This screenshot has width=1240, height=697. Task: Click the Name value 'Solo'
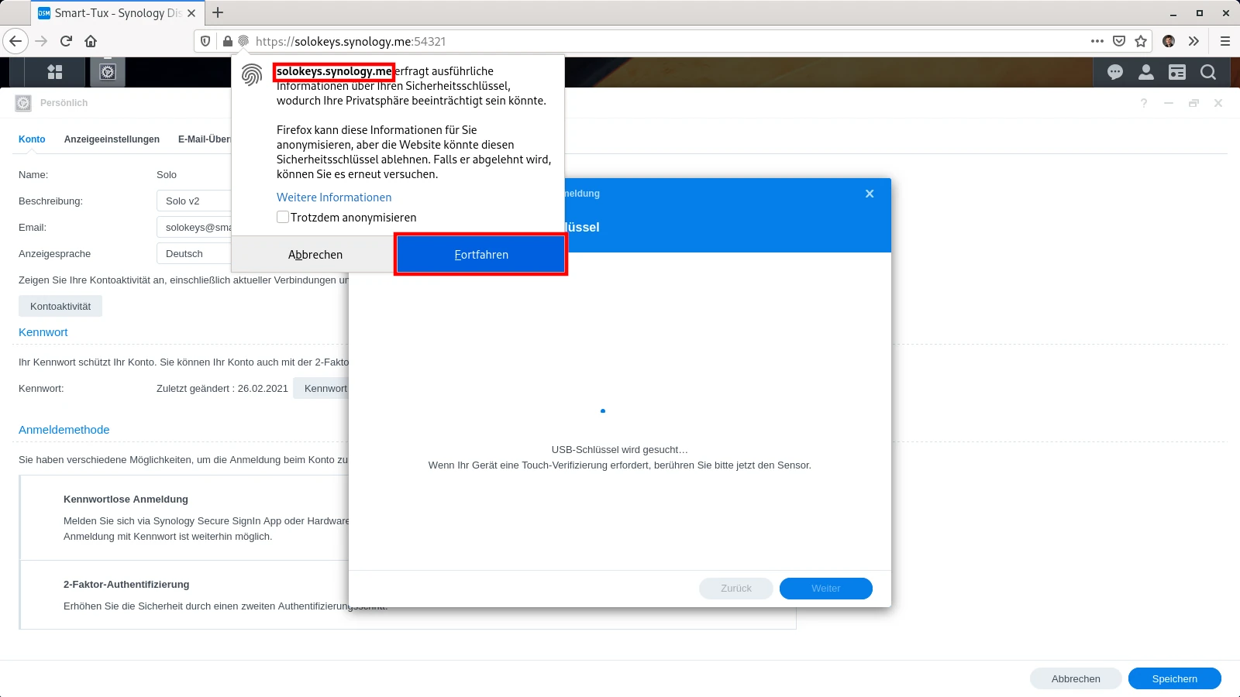[x=167, y=174]
